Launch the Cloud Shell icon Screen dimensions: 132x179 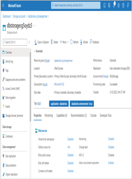(x=105, y=5)
